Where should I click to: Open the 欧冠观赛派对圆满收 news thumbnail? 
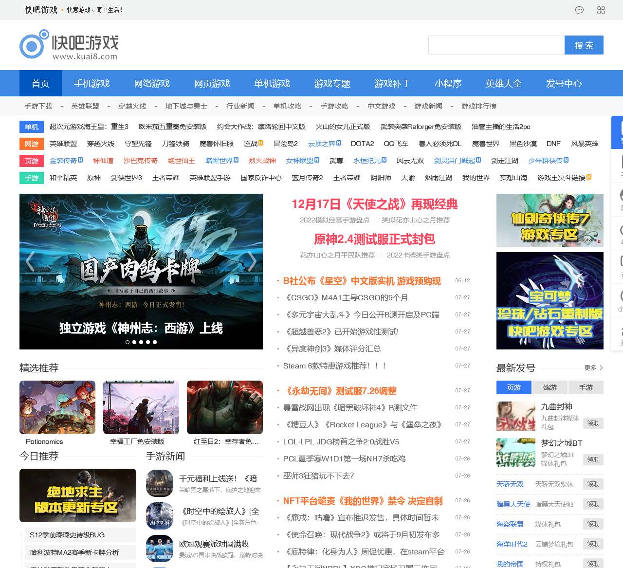click(x=160, y=549)
